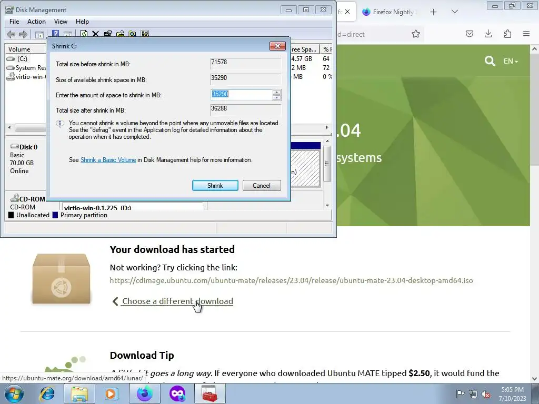Open the network tray icon
Screen dimensions: 539x404
473,394
